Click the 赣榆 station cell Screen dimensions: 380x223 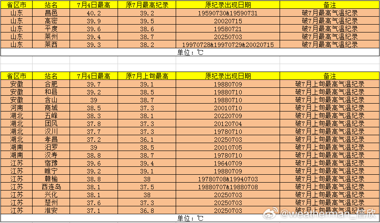[x=51, y=179]
